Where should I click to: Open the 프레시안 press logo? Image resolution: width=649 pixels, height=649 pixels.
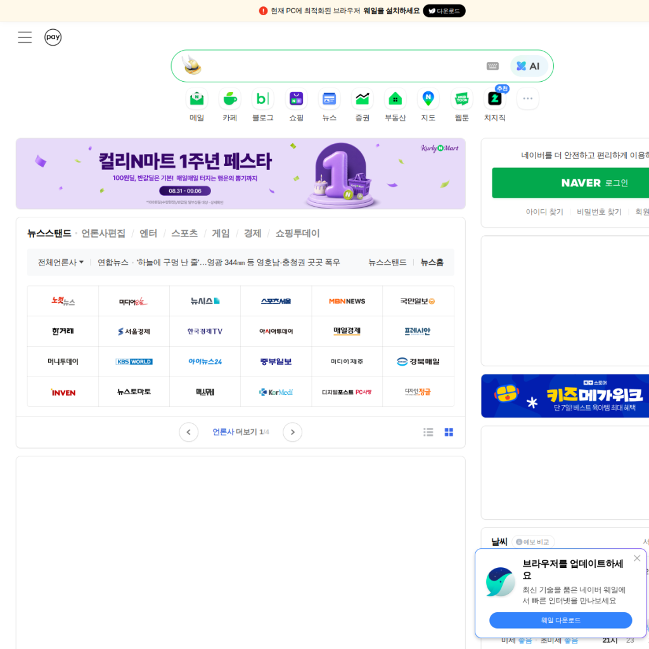418,331
